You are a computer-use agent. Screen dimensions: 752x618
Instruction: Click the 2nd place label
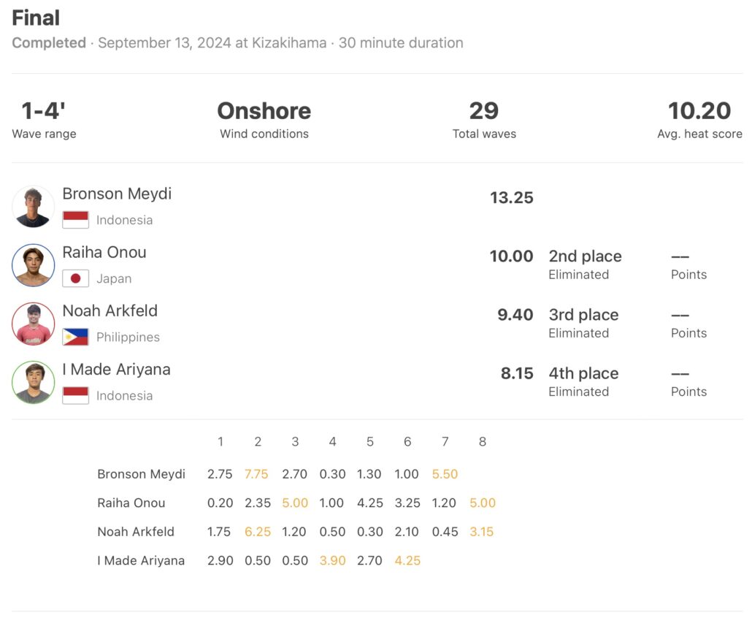point(585,256)
